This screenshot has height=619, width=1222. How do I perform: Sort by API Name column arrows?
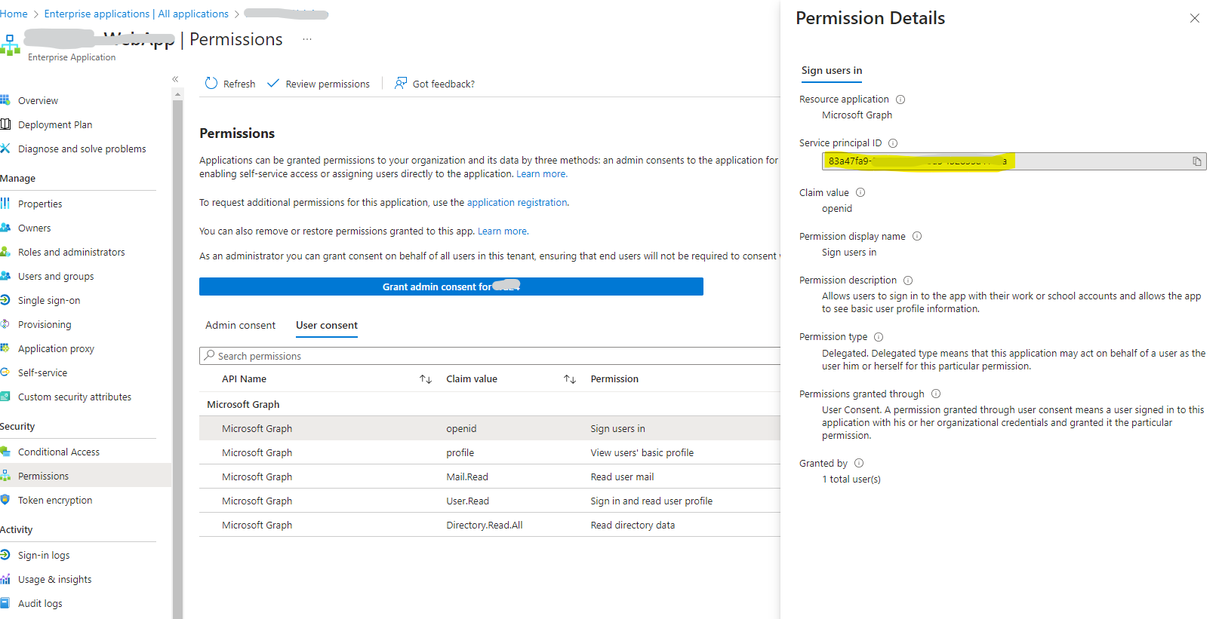(x=426, y=379)
